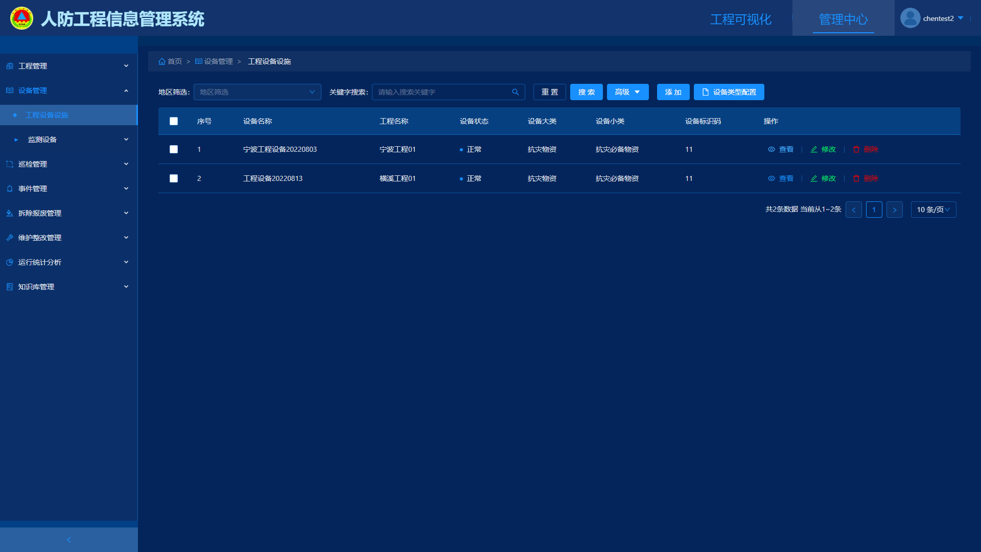Go to next page arrow in pagination
Viewport: 981px width, 552px height.
click(x=894, y=210)
